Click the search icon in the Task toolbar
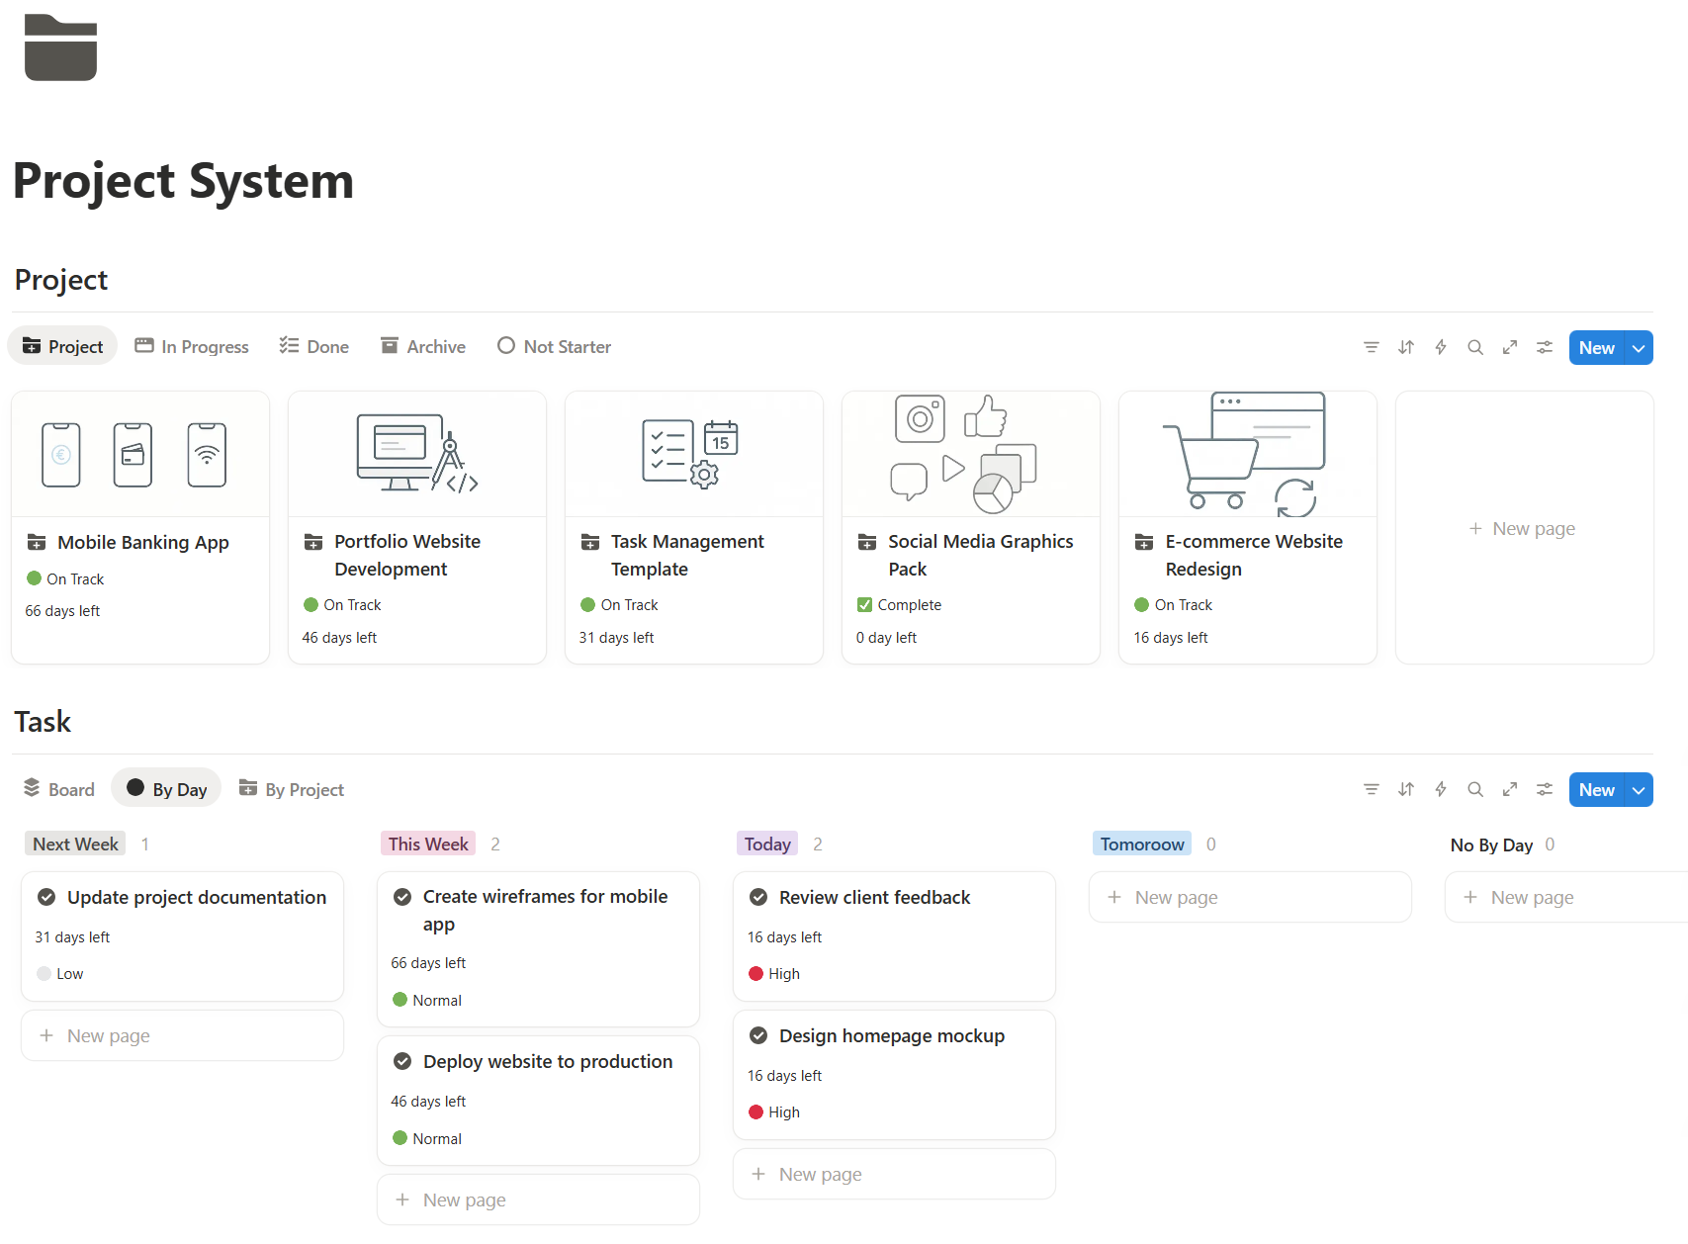The height and width of the screenshot is (1244, 1688). coord(1474,789)
